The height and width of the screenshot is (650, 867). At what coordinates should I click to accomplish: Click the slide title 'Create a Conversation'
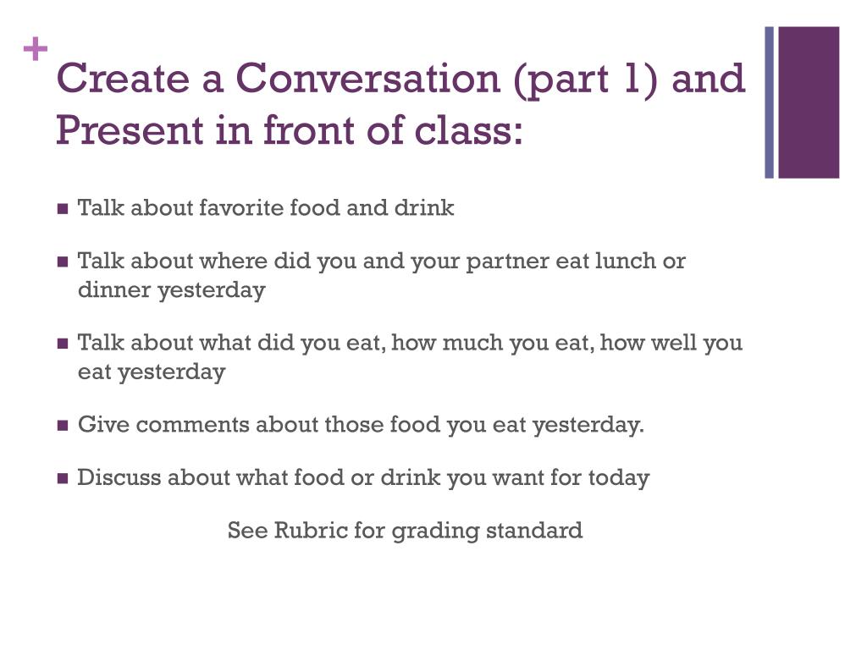click(278, 79)
